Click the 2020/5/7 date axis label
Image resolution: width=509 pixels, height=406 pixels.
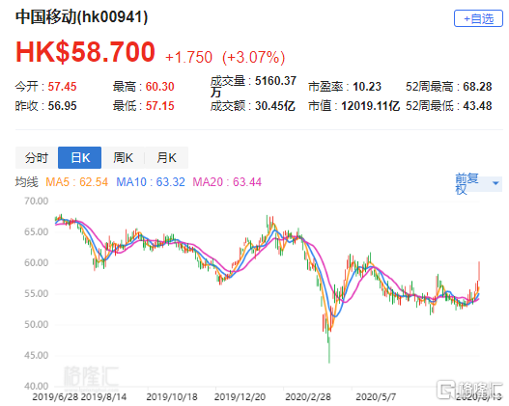pos(376,397)
